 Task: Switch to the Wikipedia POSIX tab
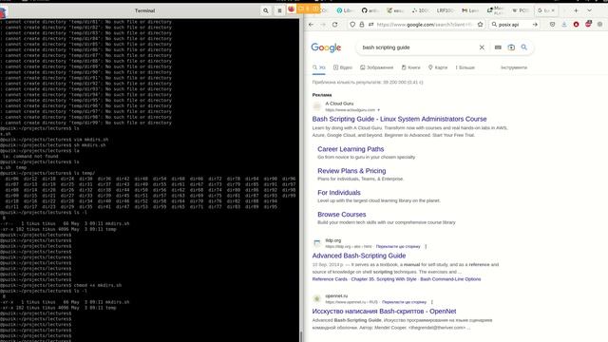click(521, 10)
